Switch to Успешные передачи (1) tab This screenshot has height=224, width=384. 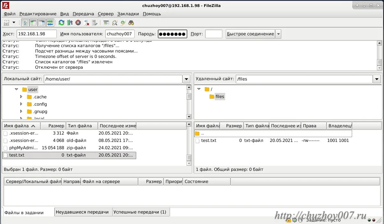point(141,212)
